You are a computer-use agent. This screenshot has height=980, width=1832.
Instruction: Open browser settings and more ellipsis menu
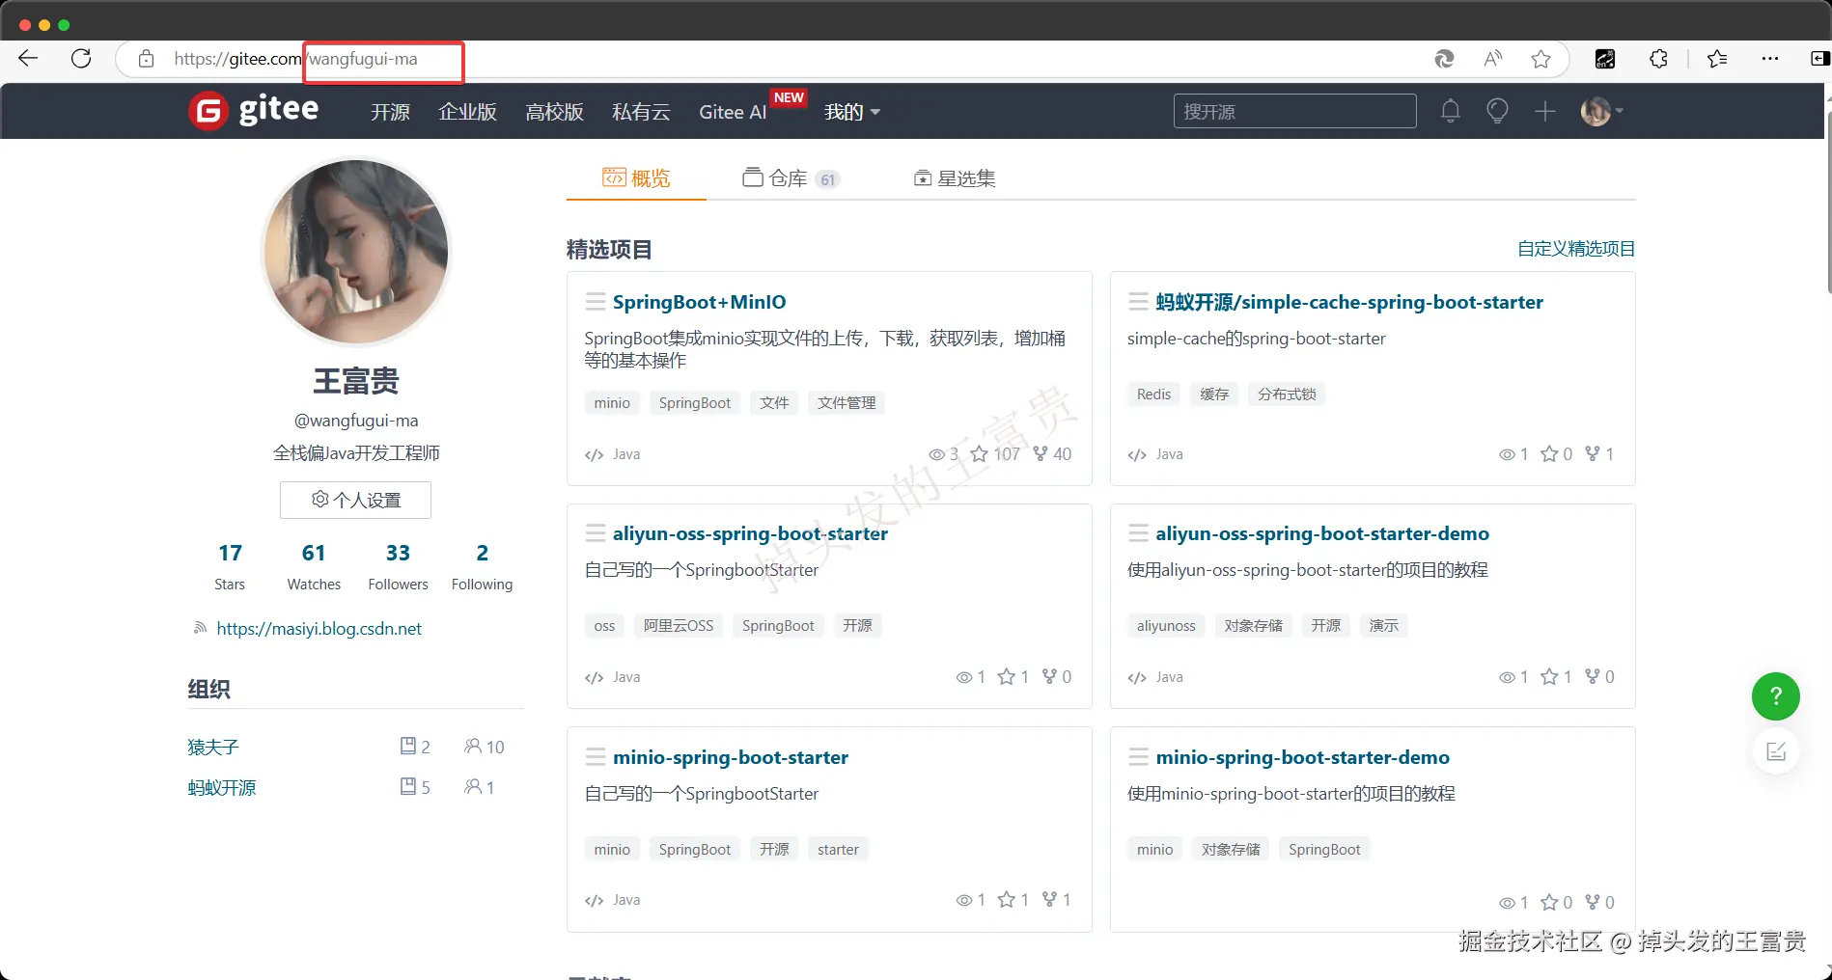click(1769, 60)
